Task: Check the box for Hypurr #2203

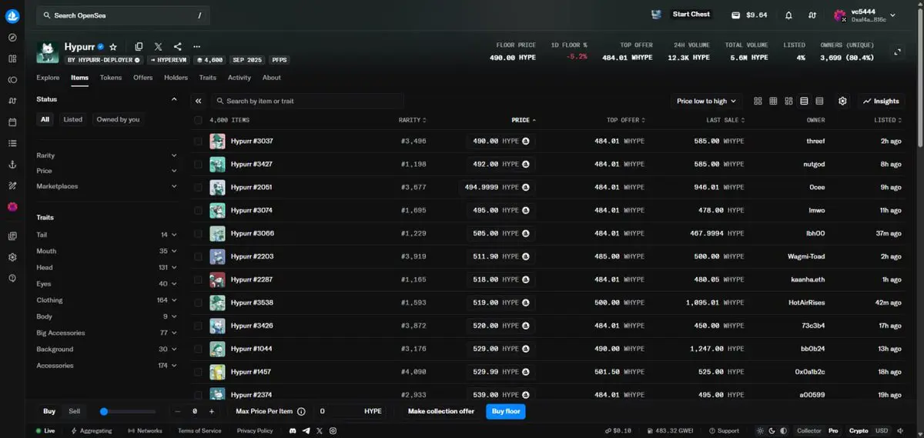Action: point(198,257)
